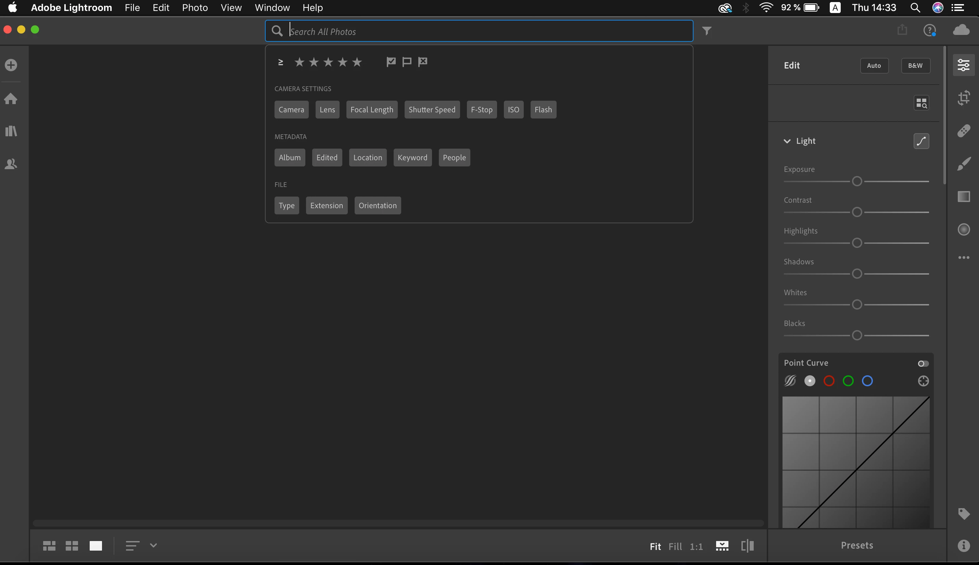Click the Shutter Speed filter chip
The image size is (979, 565).
tap(432, 110)
